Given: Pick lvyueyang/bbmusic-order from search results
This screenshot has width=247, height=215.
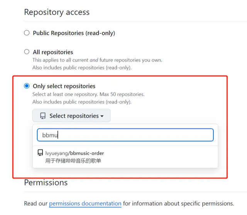Looking at the screenshot, I should 75,153.
